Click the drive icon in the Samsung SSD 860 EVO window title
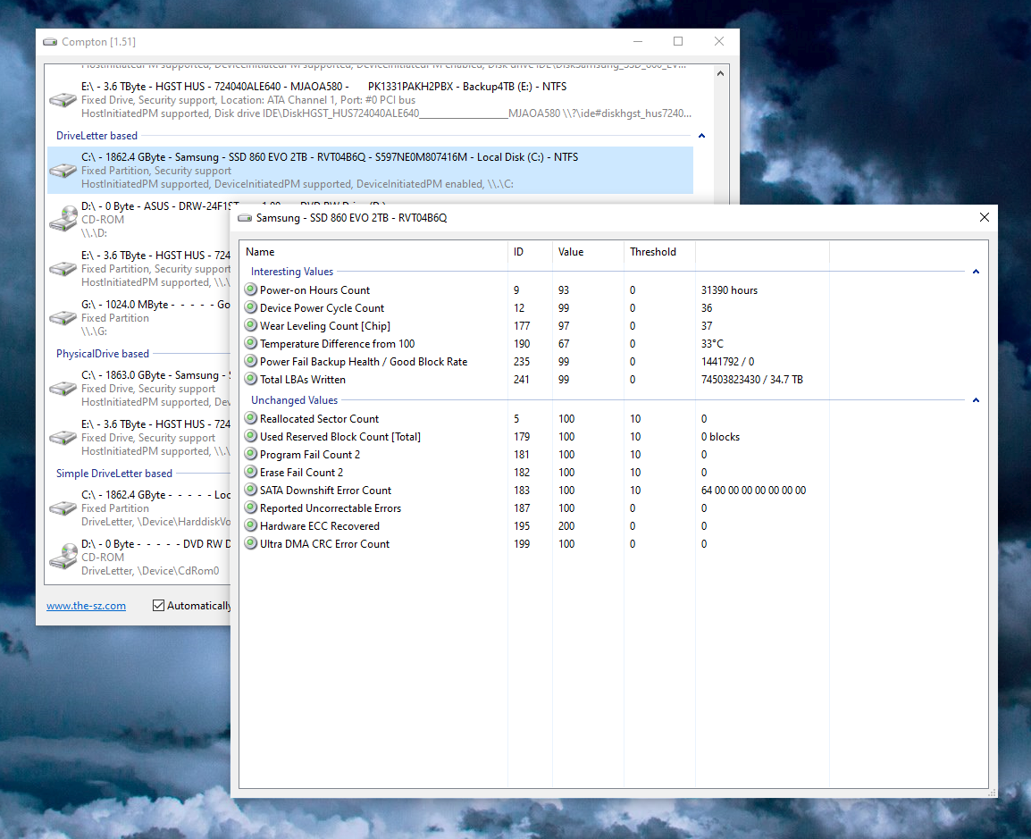 pos(245,218)
